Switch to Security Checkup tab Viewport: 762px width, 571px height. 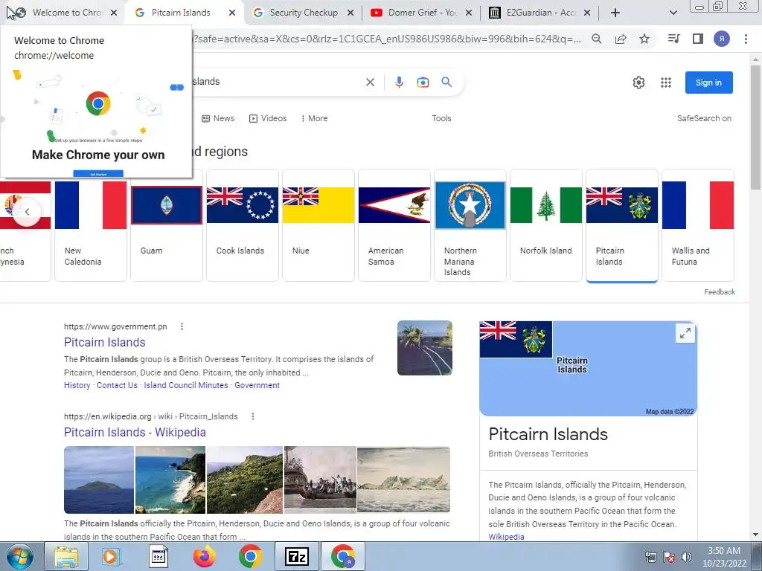[x=304, y=13]
